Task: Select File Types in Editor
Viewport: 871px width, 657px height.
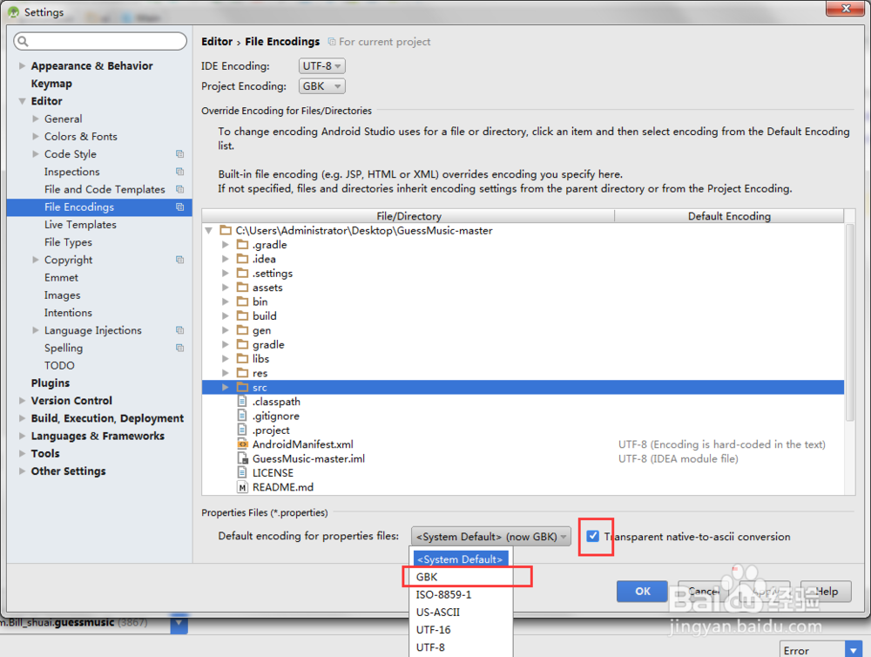Action: click(68, 242)
